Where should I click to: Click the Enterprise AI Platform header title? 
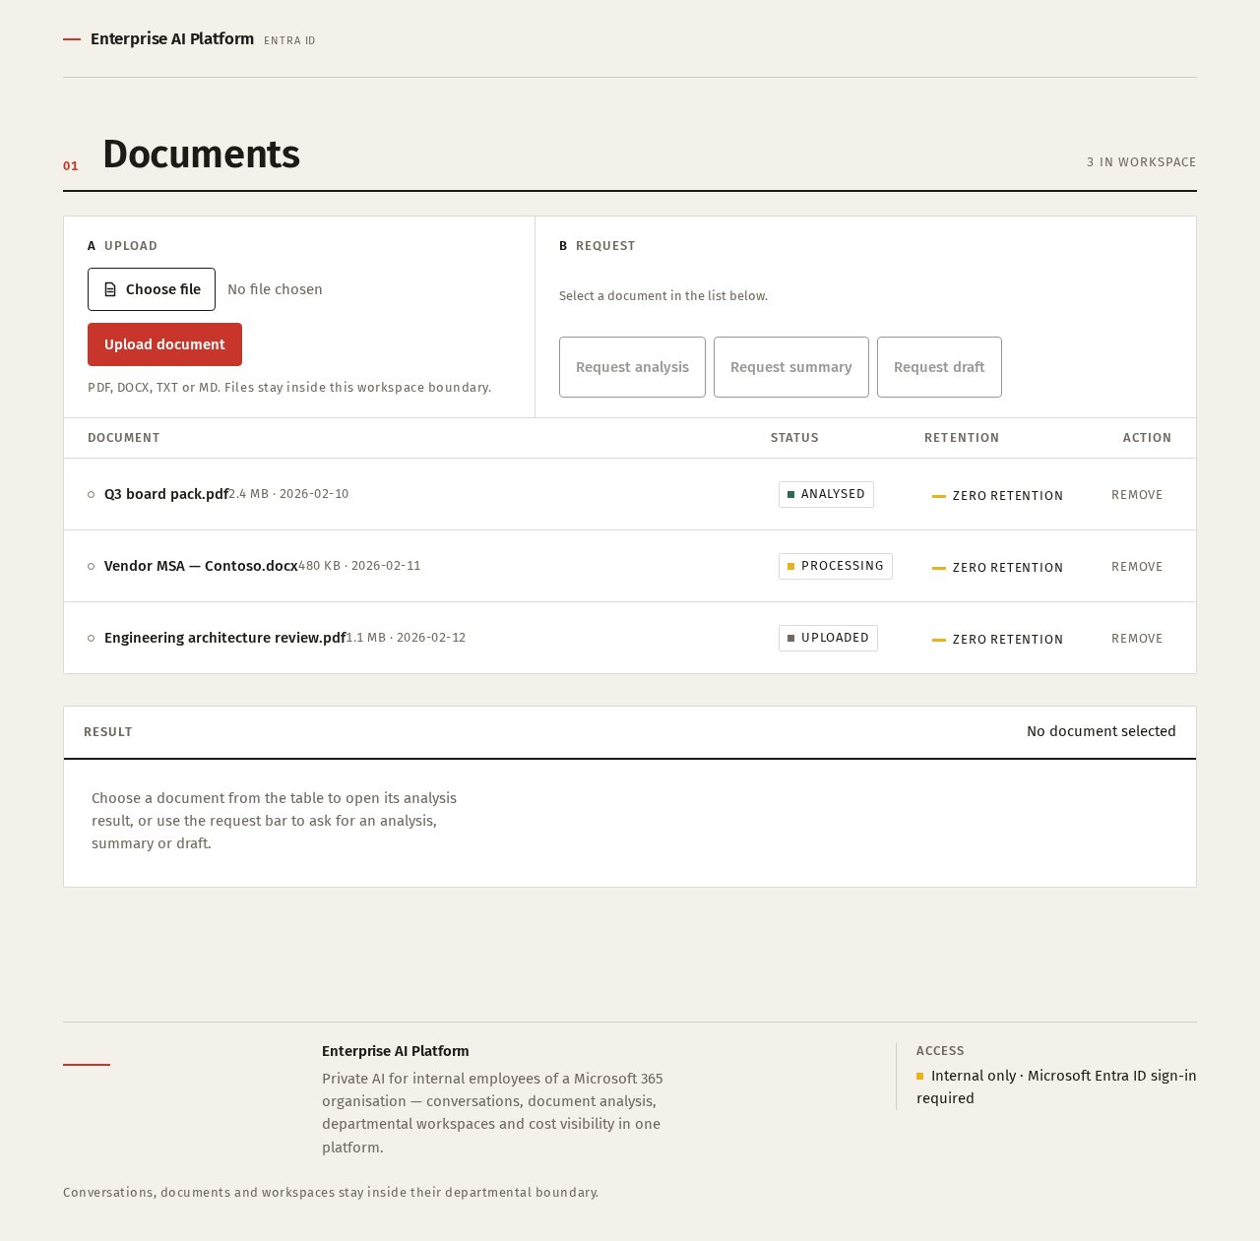pyautogui.click(x=172, y=39)
